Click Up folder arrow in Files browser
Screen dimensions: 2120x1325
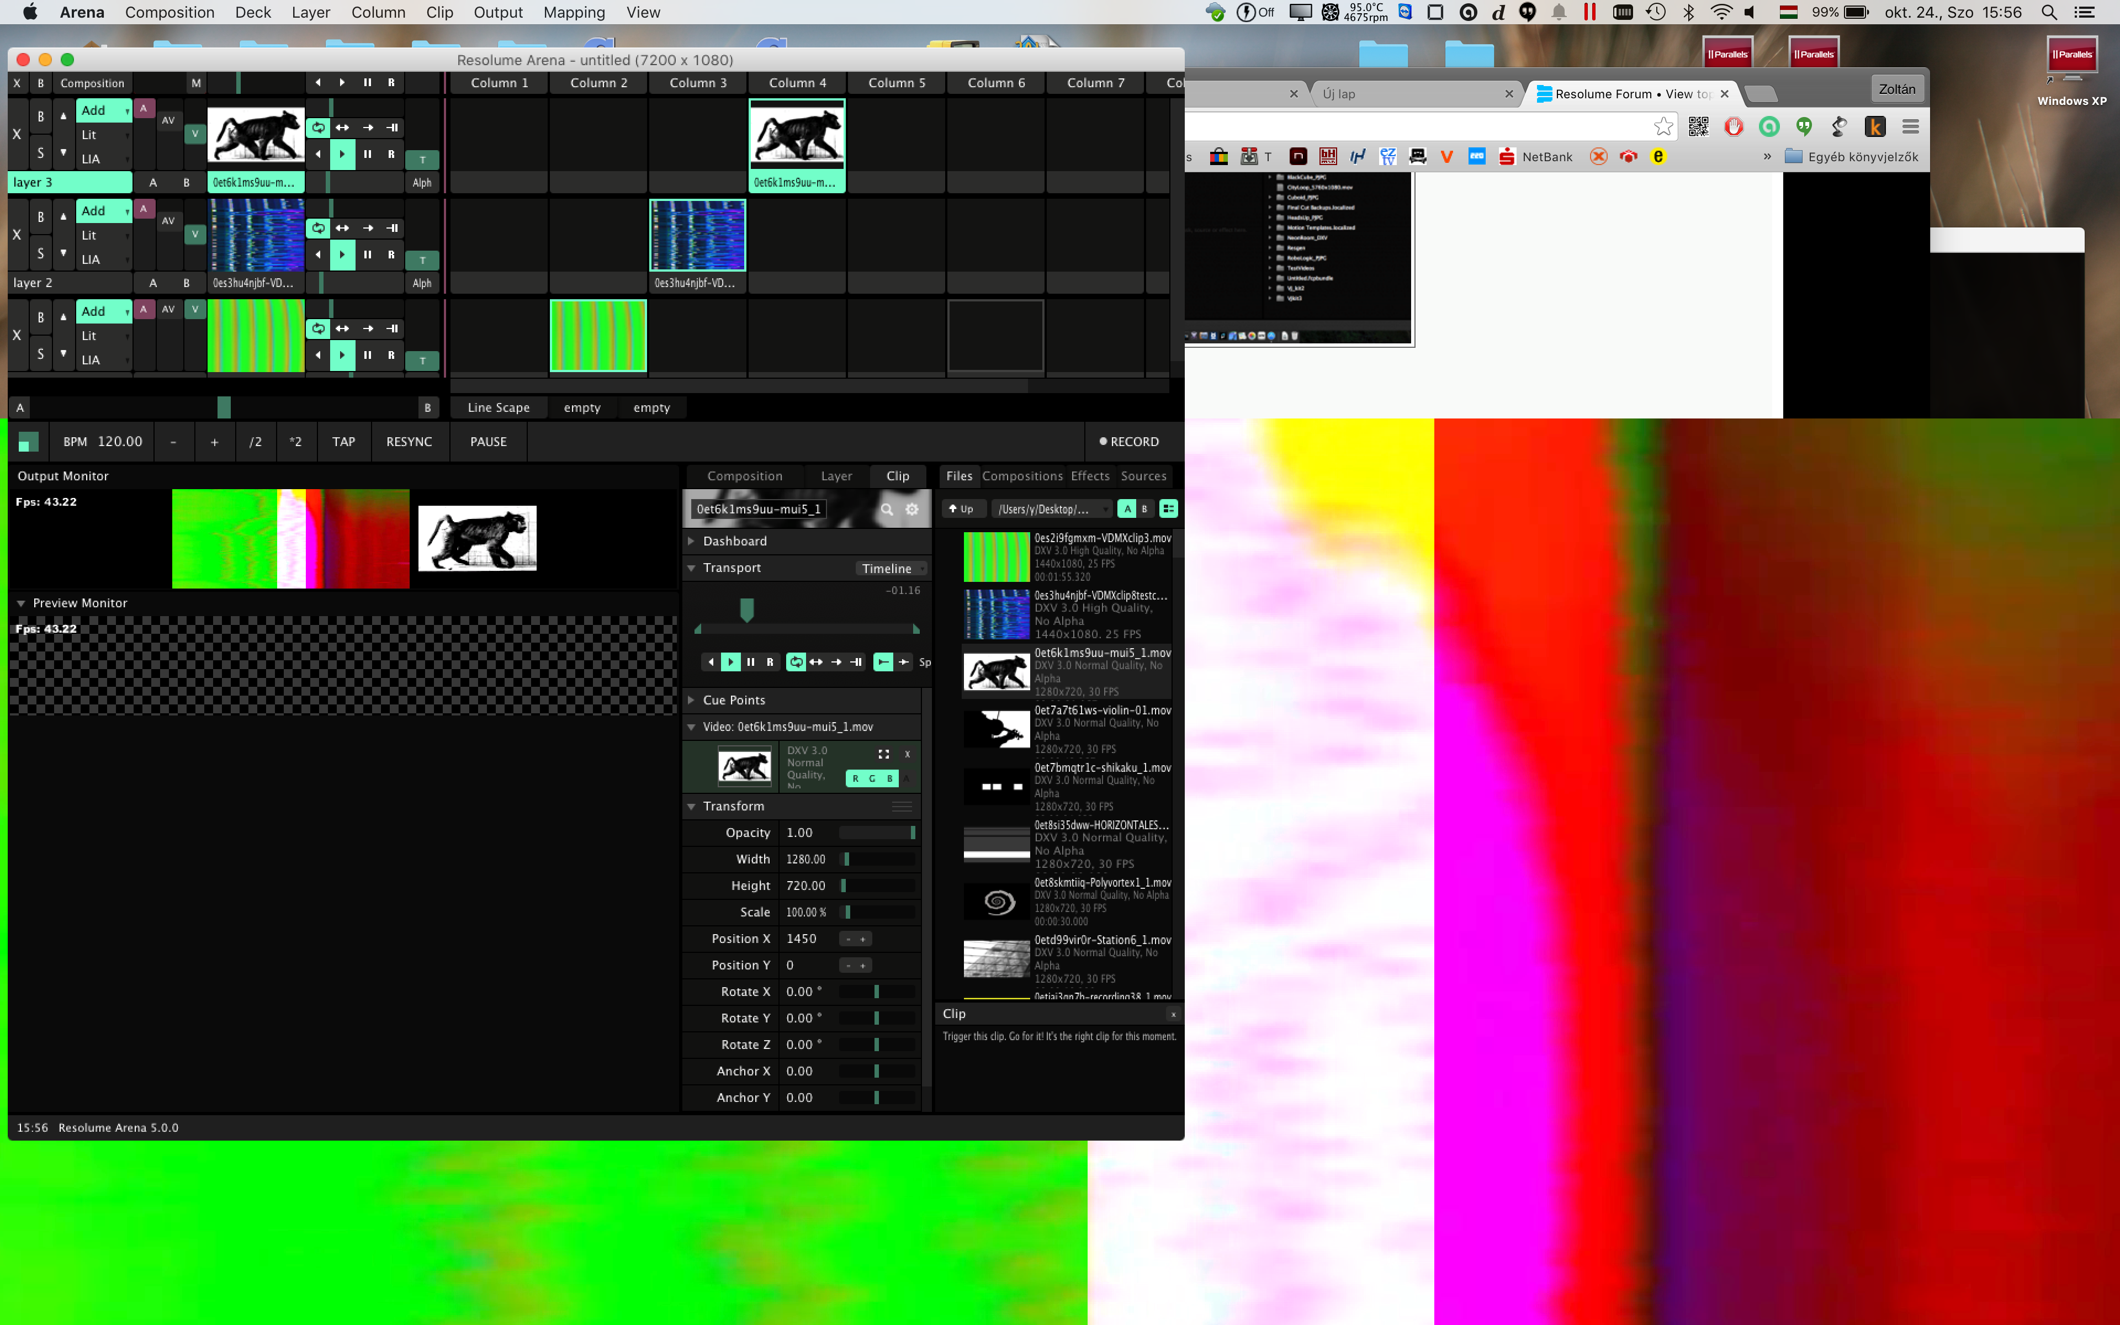[961, 508]
